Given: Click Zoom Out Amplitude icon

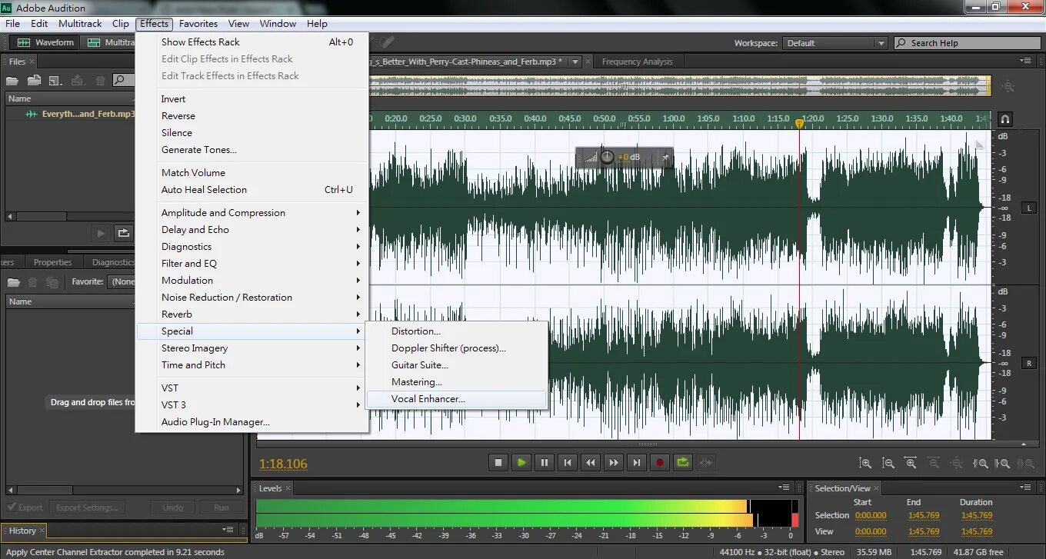Looking at the screenshot, I should coord(888,463).
